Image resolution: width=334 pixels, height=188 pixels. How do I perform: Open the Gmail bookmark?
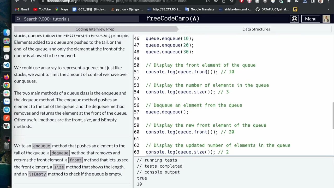(22, 9)
